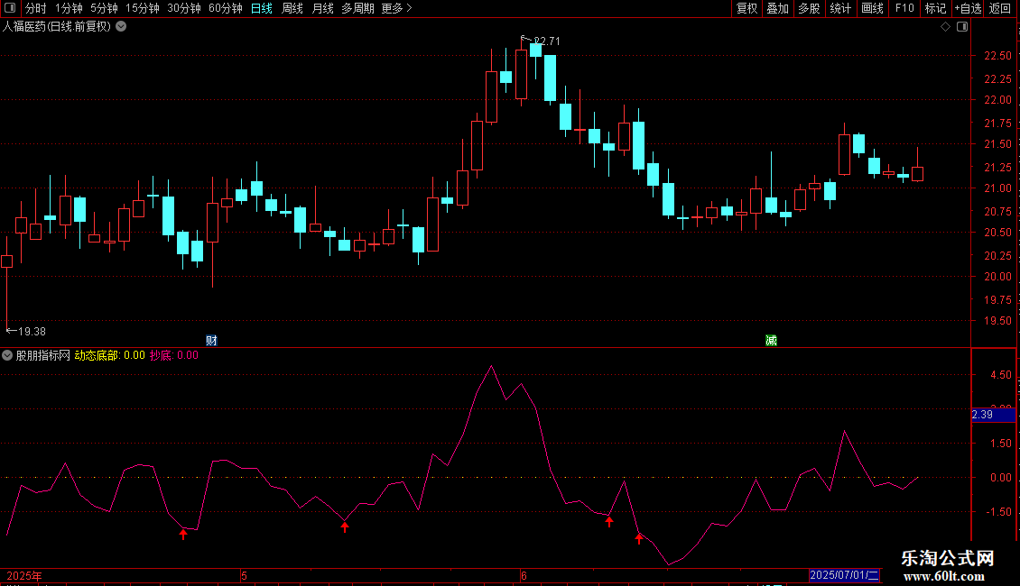Screen dimensions: 1020x586
Task: Click the 2.39 indicator value box
Action: (993, 415)
